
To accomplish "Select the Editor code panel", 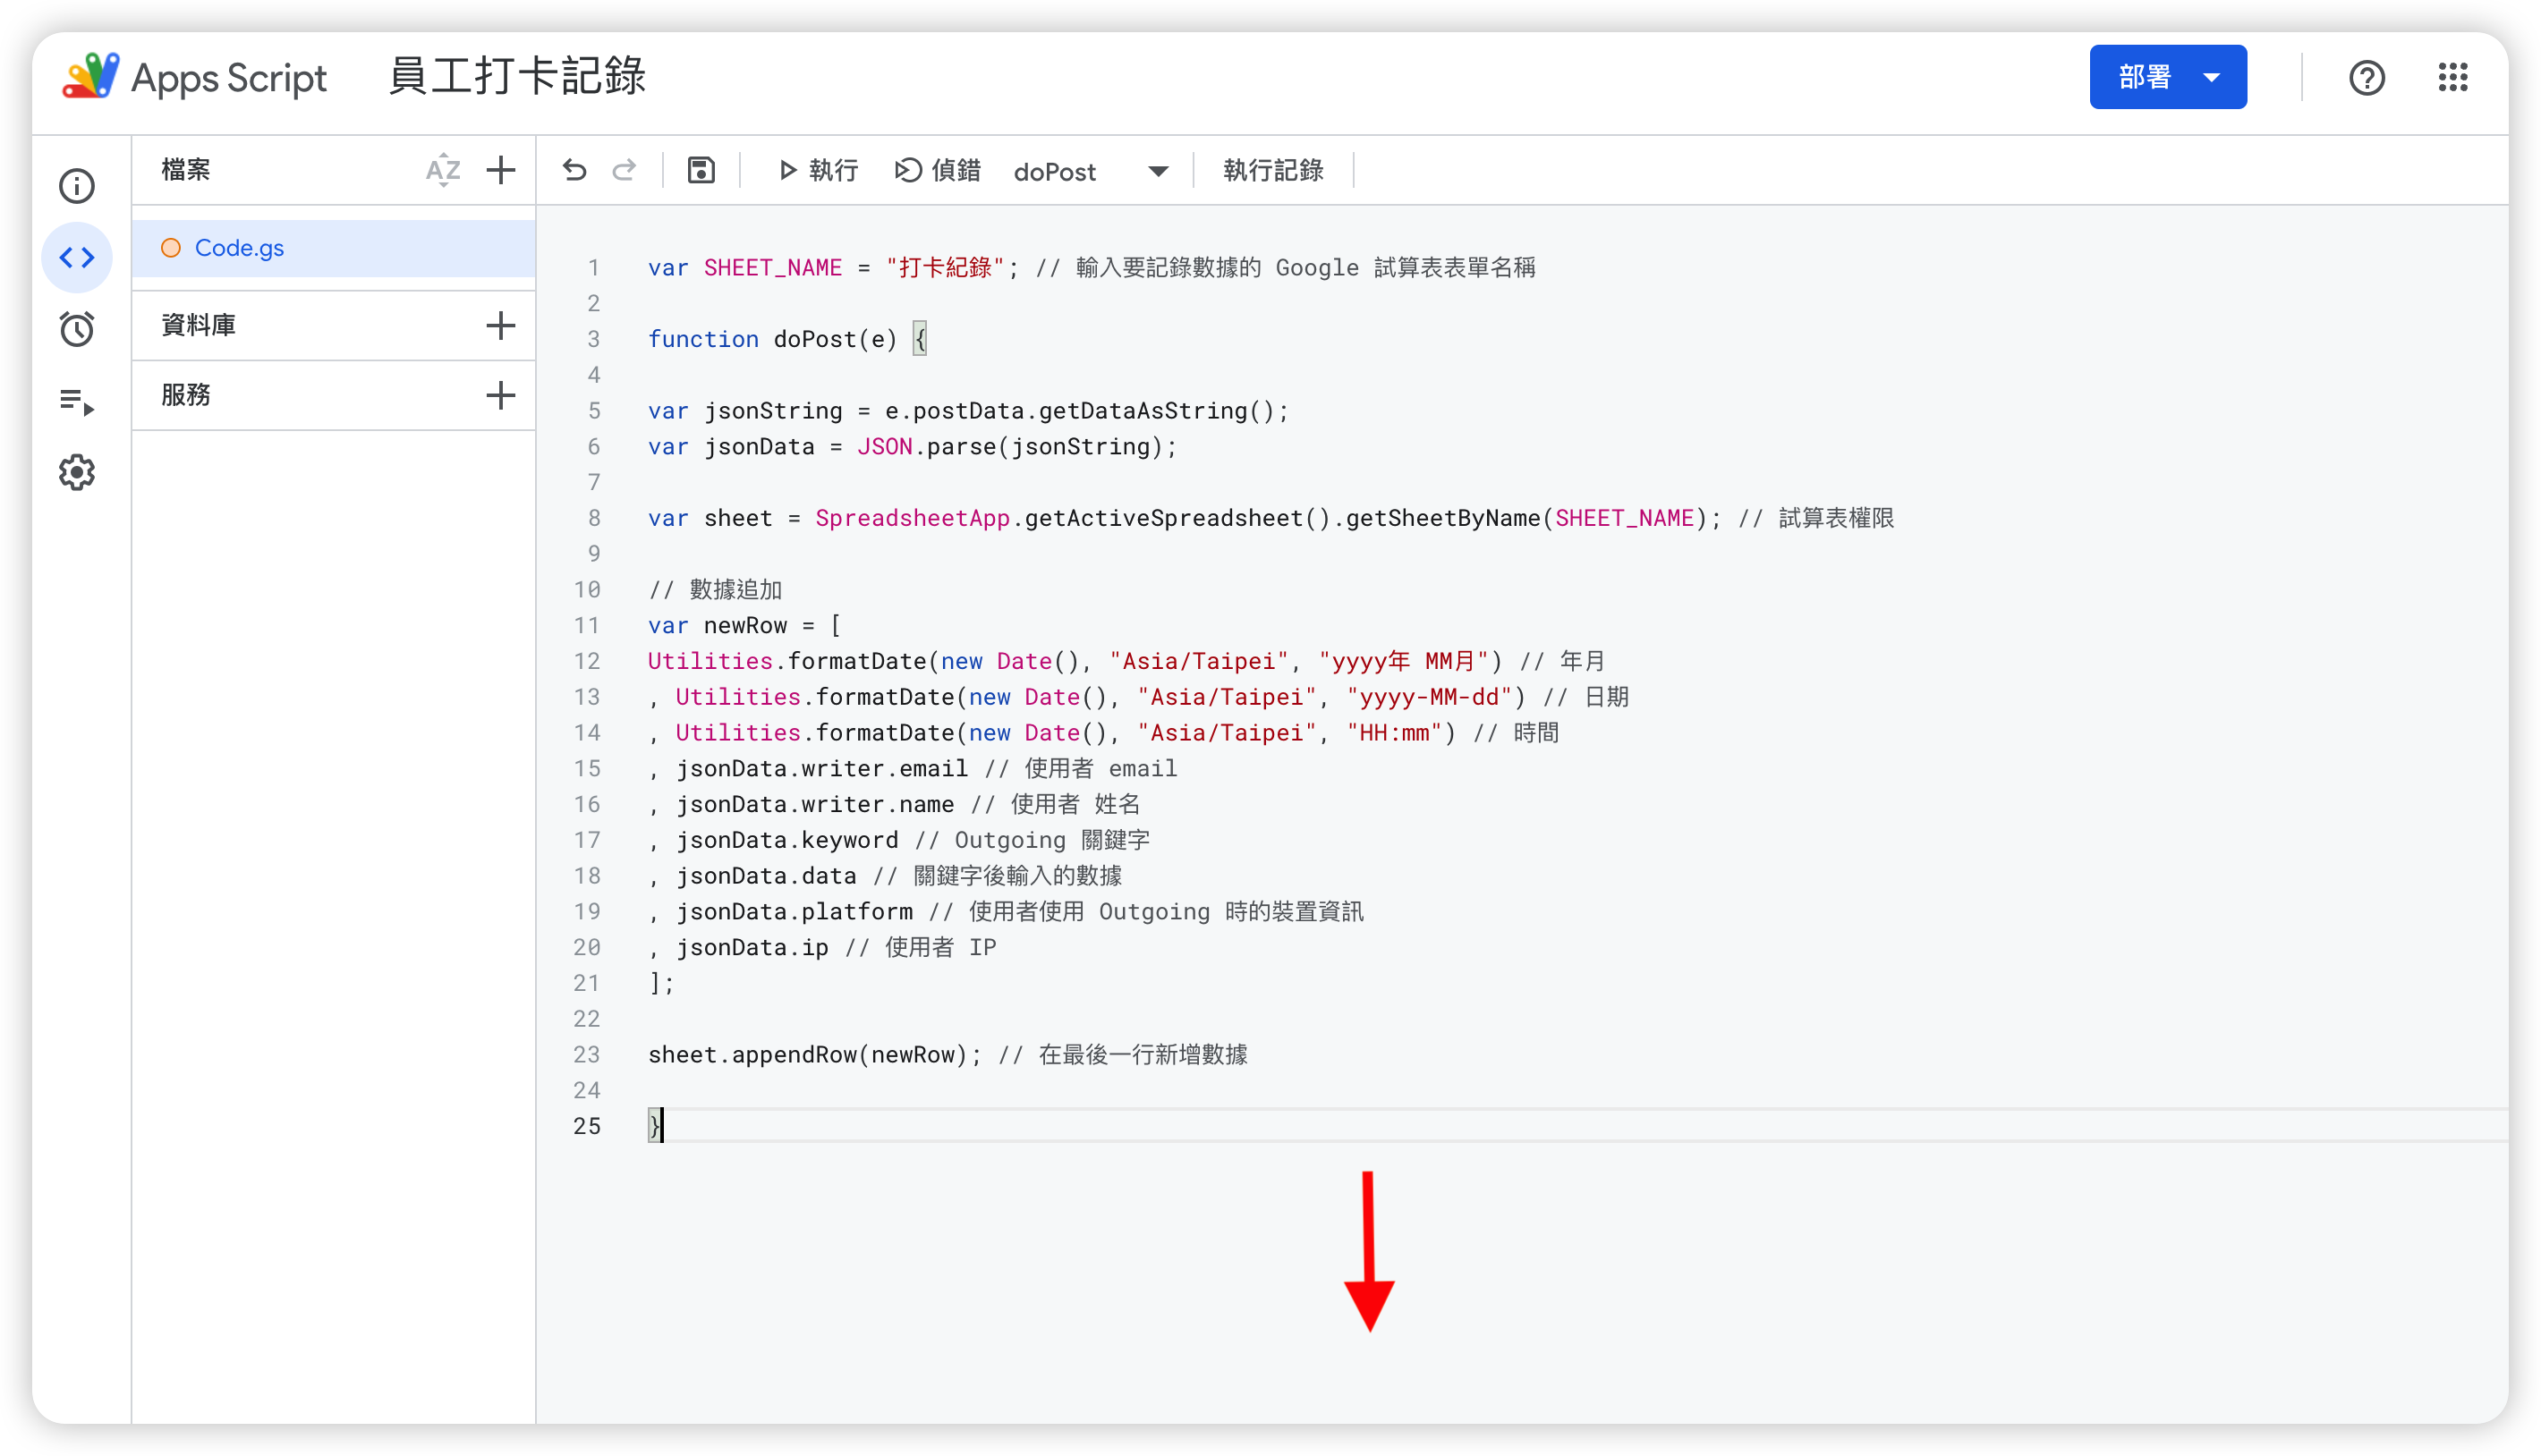I will point(77,257).
